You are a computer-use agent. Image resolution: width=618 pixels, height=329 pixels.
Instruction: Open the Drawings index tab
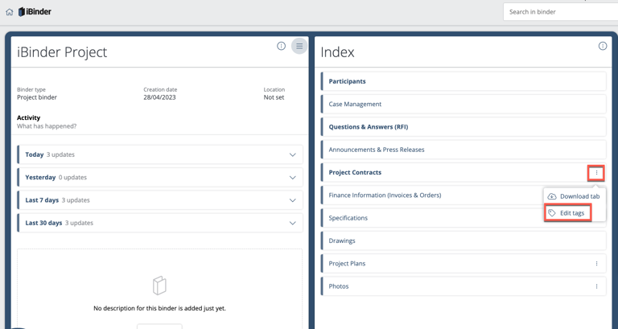pyautogui.click(x=342, y=241)
